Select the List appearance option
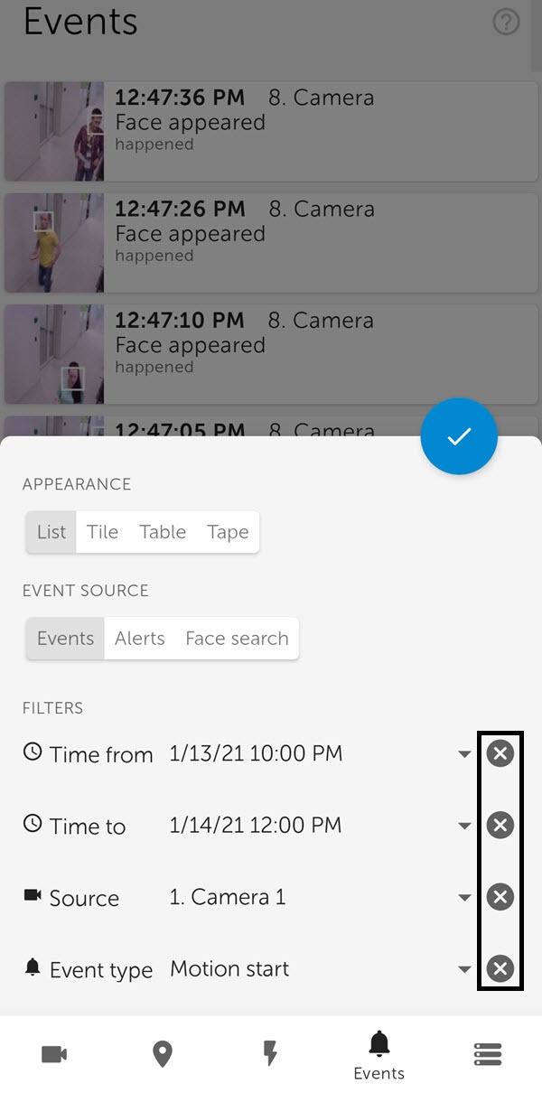The width and height of the screenshot is (542, 1093). point(51,532)
